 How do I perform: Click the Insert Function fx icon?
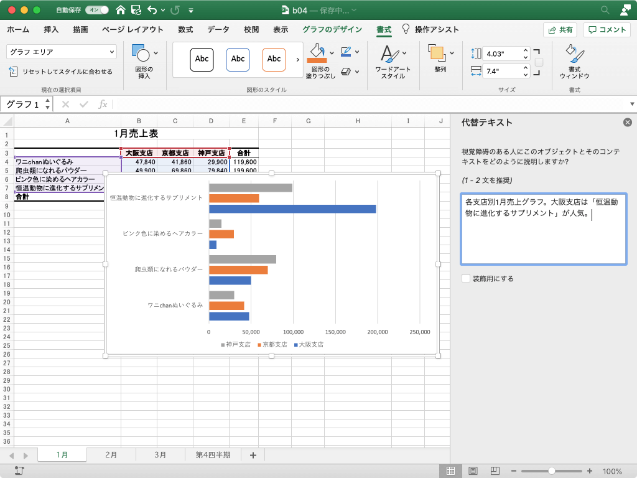(103, 105)
